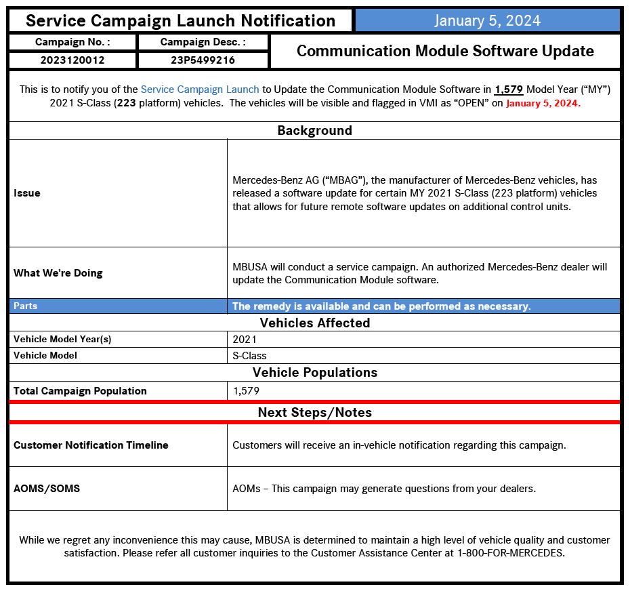Click the Mercedes-Benz AG issue description text

coord(415,193)
